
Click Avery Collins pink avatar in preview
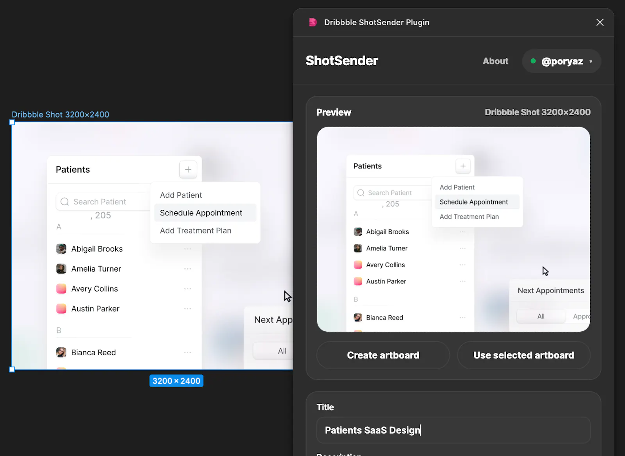[358, 265]
